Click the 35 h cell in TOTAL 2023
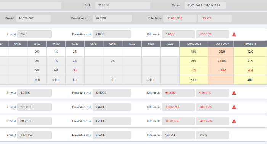267x144 pixels. pos(194,80)
